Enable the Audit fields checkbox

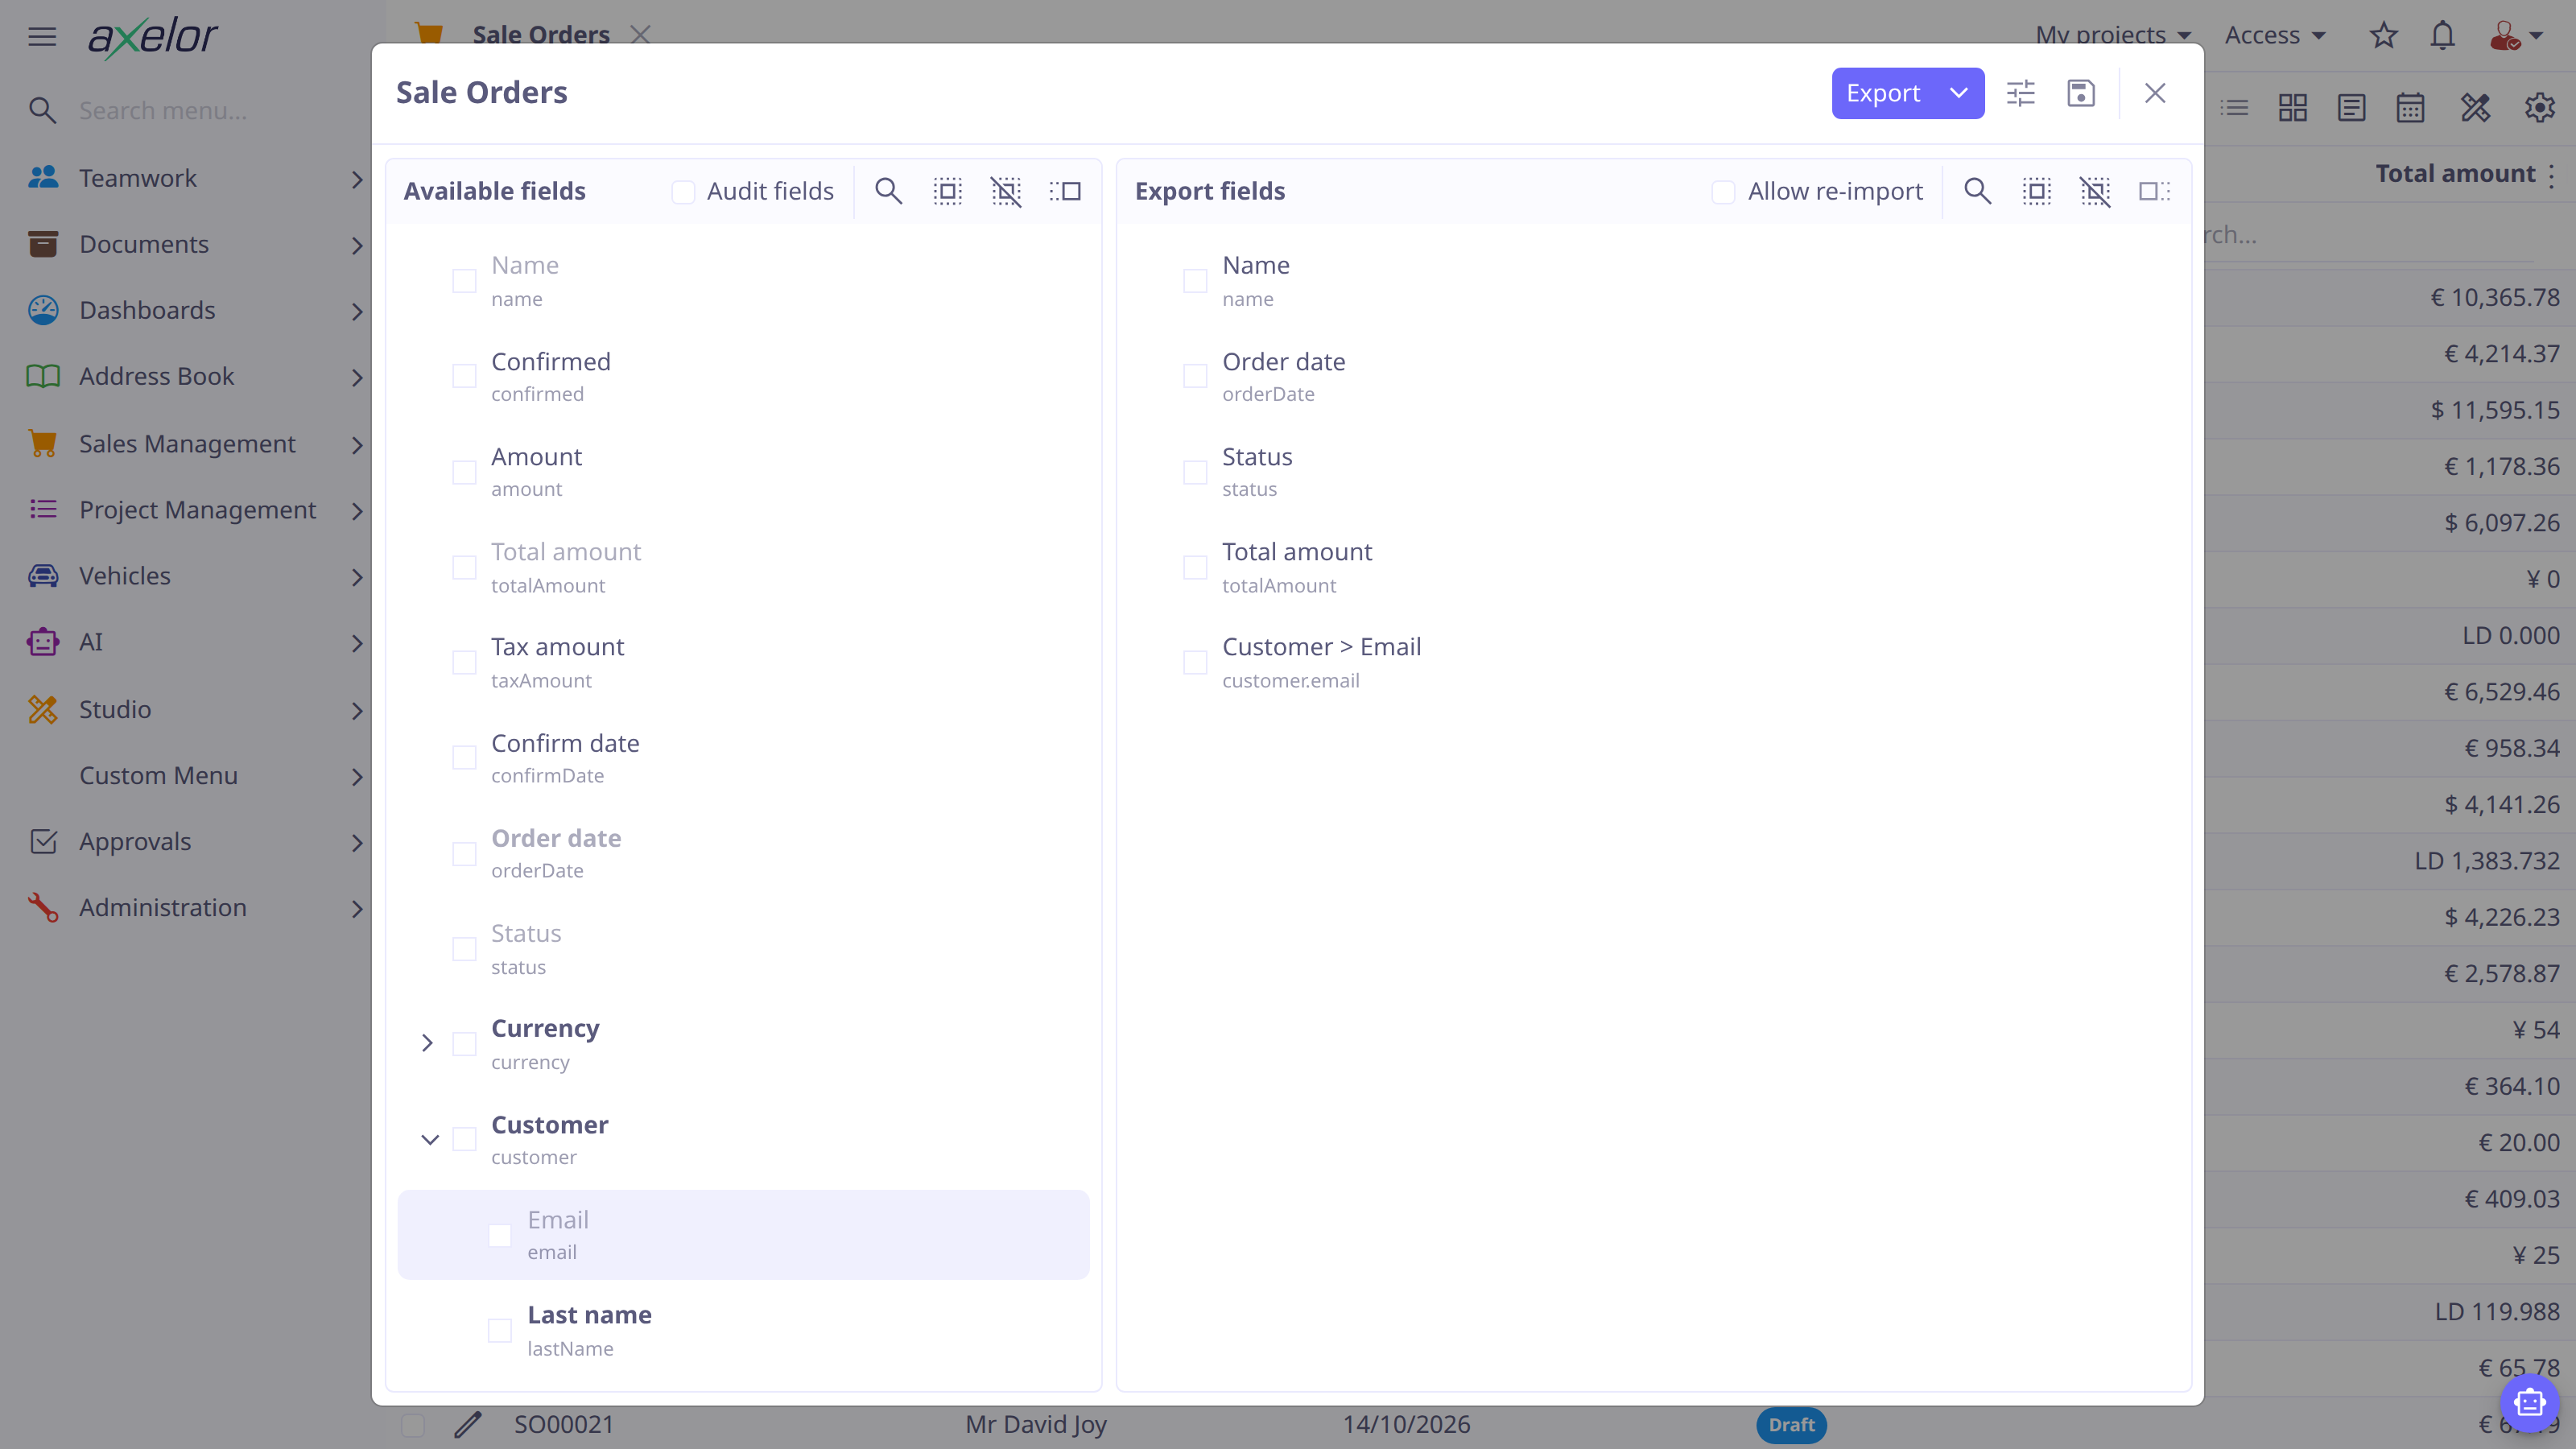683,192
